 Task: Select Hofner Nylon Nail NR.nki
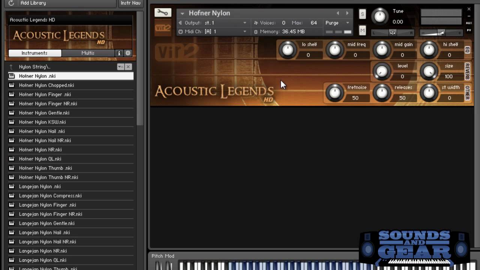pyautogui.click(x=71, y=140)
